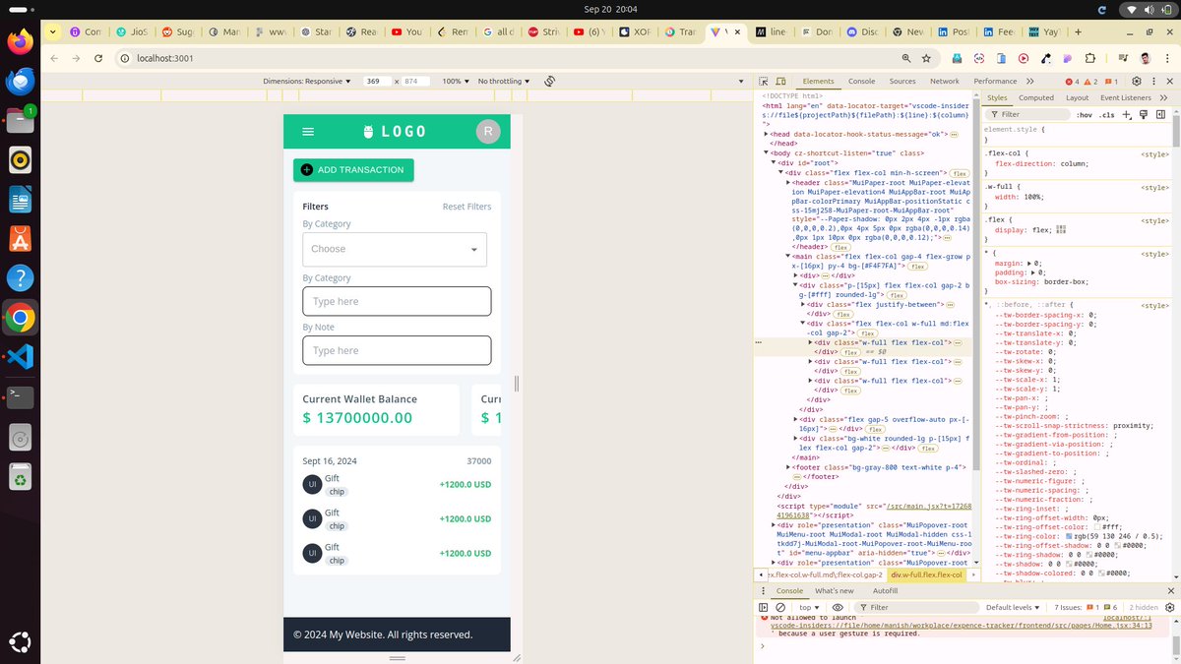Reload the page in Chrome

pos(98,58)
